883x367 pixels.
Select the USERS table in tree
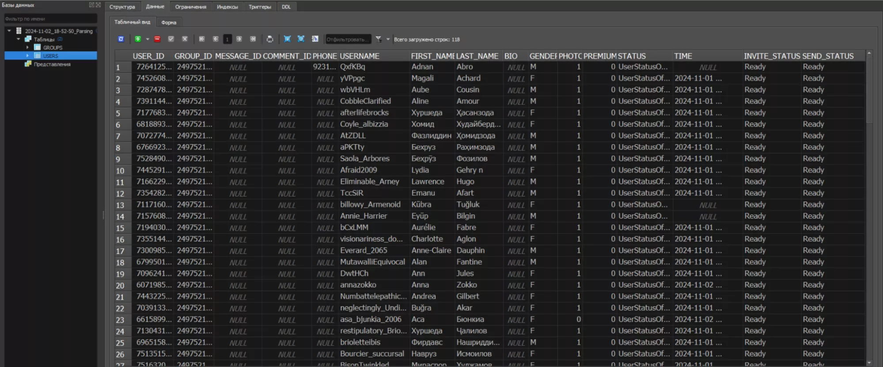(50, 56)
